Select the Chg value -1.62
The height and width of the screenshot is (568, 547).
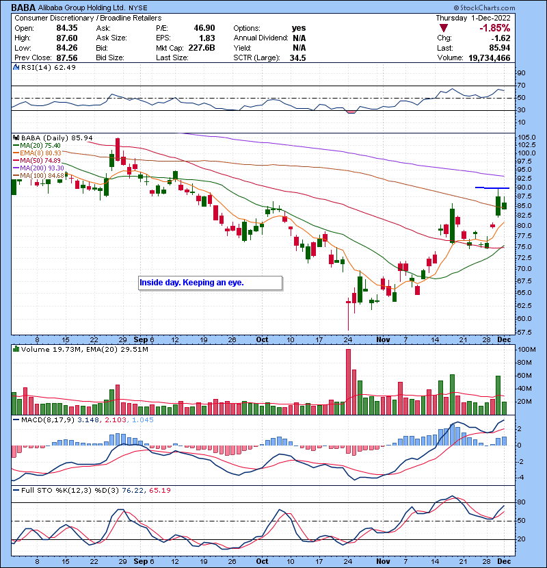coord(501,38)
